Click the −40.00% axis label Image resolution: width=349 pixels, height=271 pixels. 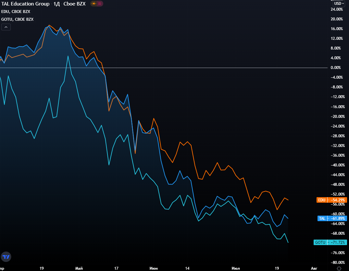point(337,165)
